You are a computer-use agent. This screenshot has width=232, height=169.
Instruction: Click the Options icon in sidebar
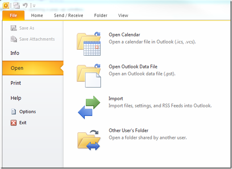[x=14, y=112]
